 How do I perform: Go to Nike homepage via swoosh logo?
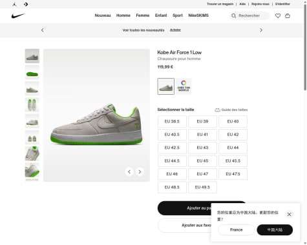[x=18, y=15]
